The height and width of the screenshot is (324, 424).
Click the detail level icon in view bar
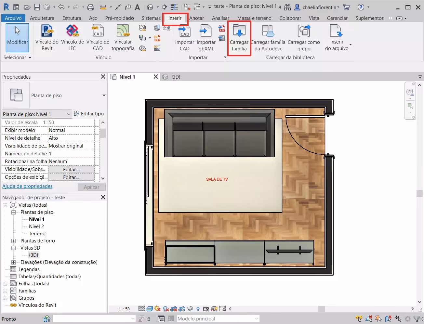[142, 309]
